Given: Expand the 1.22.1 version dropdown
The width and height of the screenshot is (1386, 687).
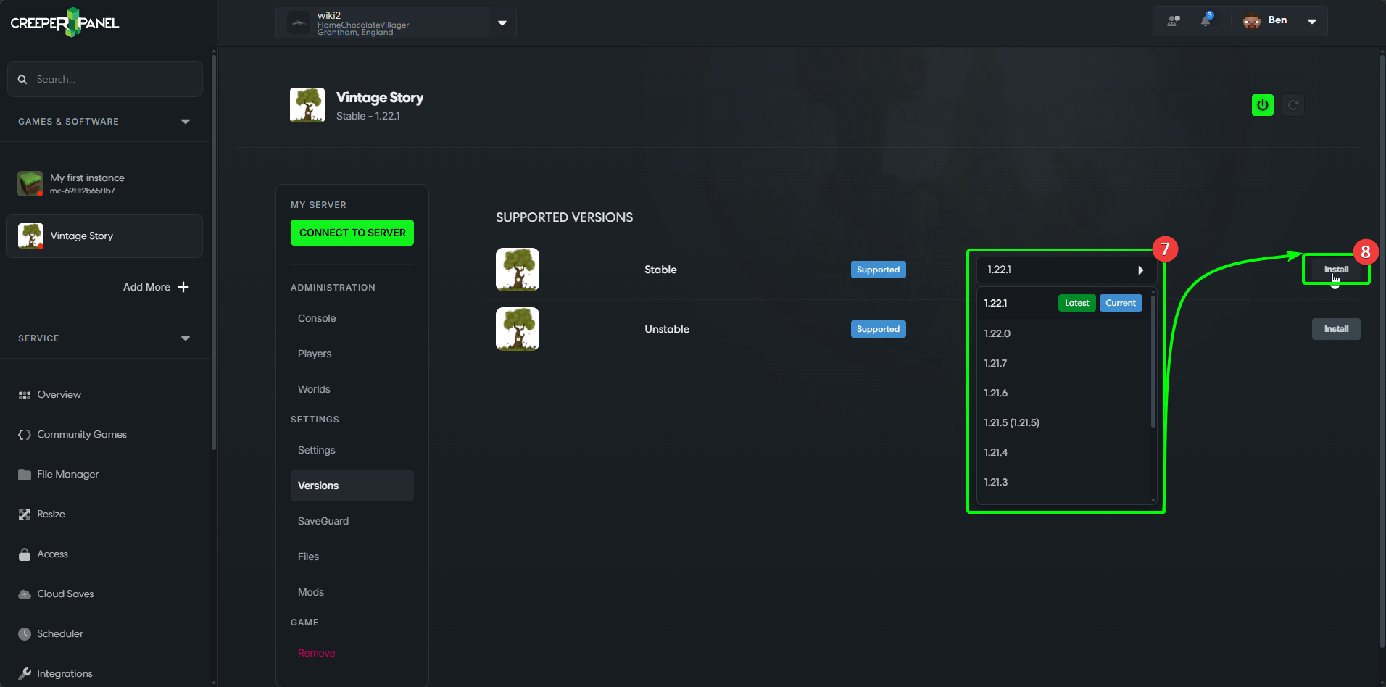Looking at the screenshot, I should (1066, 270).
